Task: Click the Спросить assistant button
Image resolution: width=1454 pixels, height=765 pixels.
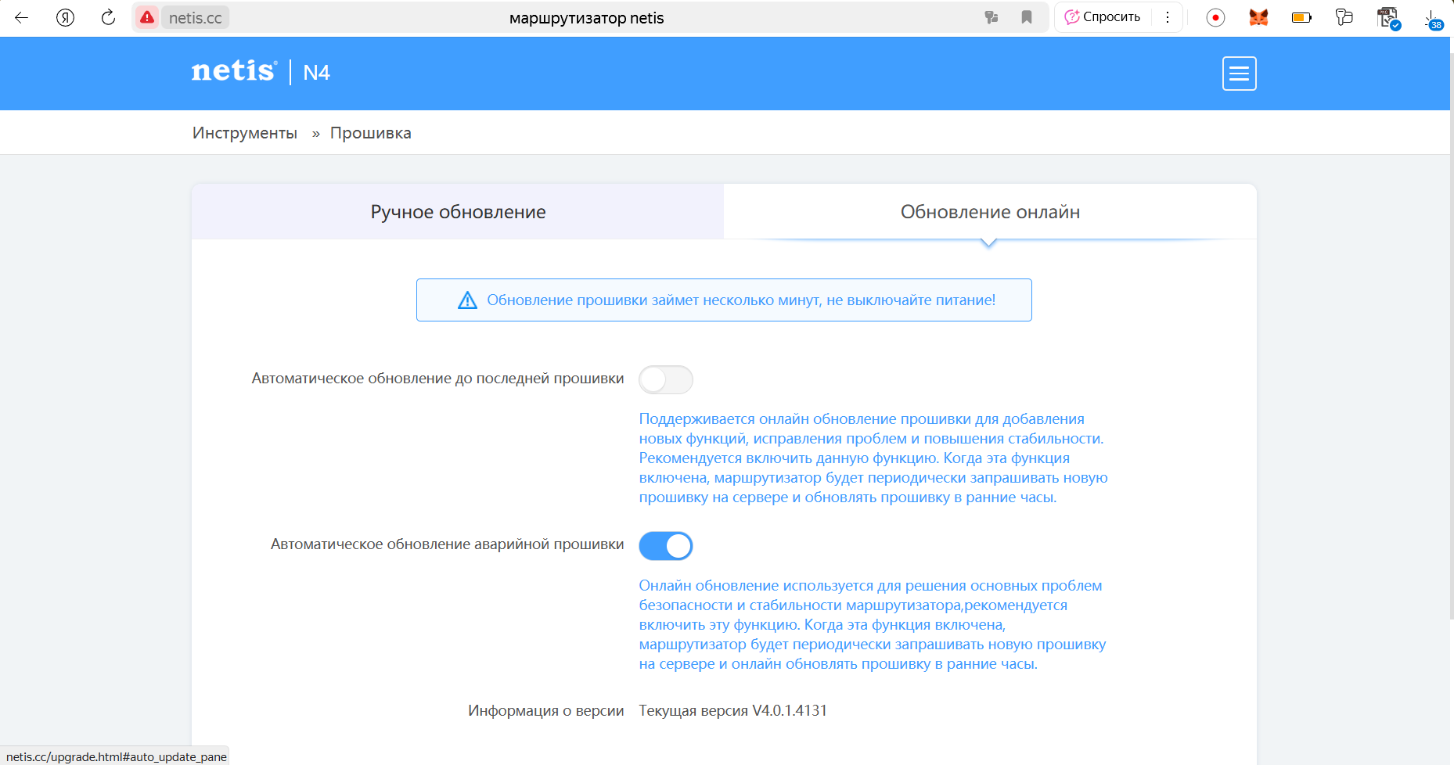Action: [x=1103, y=17]
